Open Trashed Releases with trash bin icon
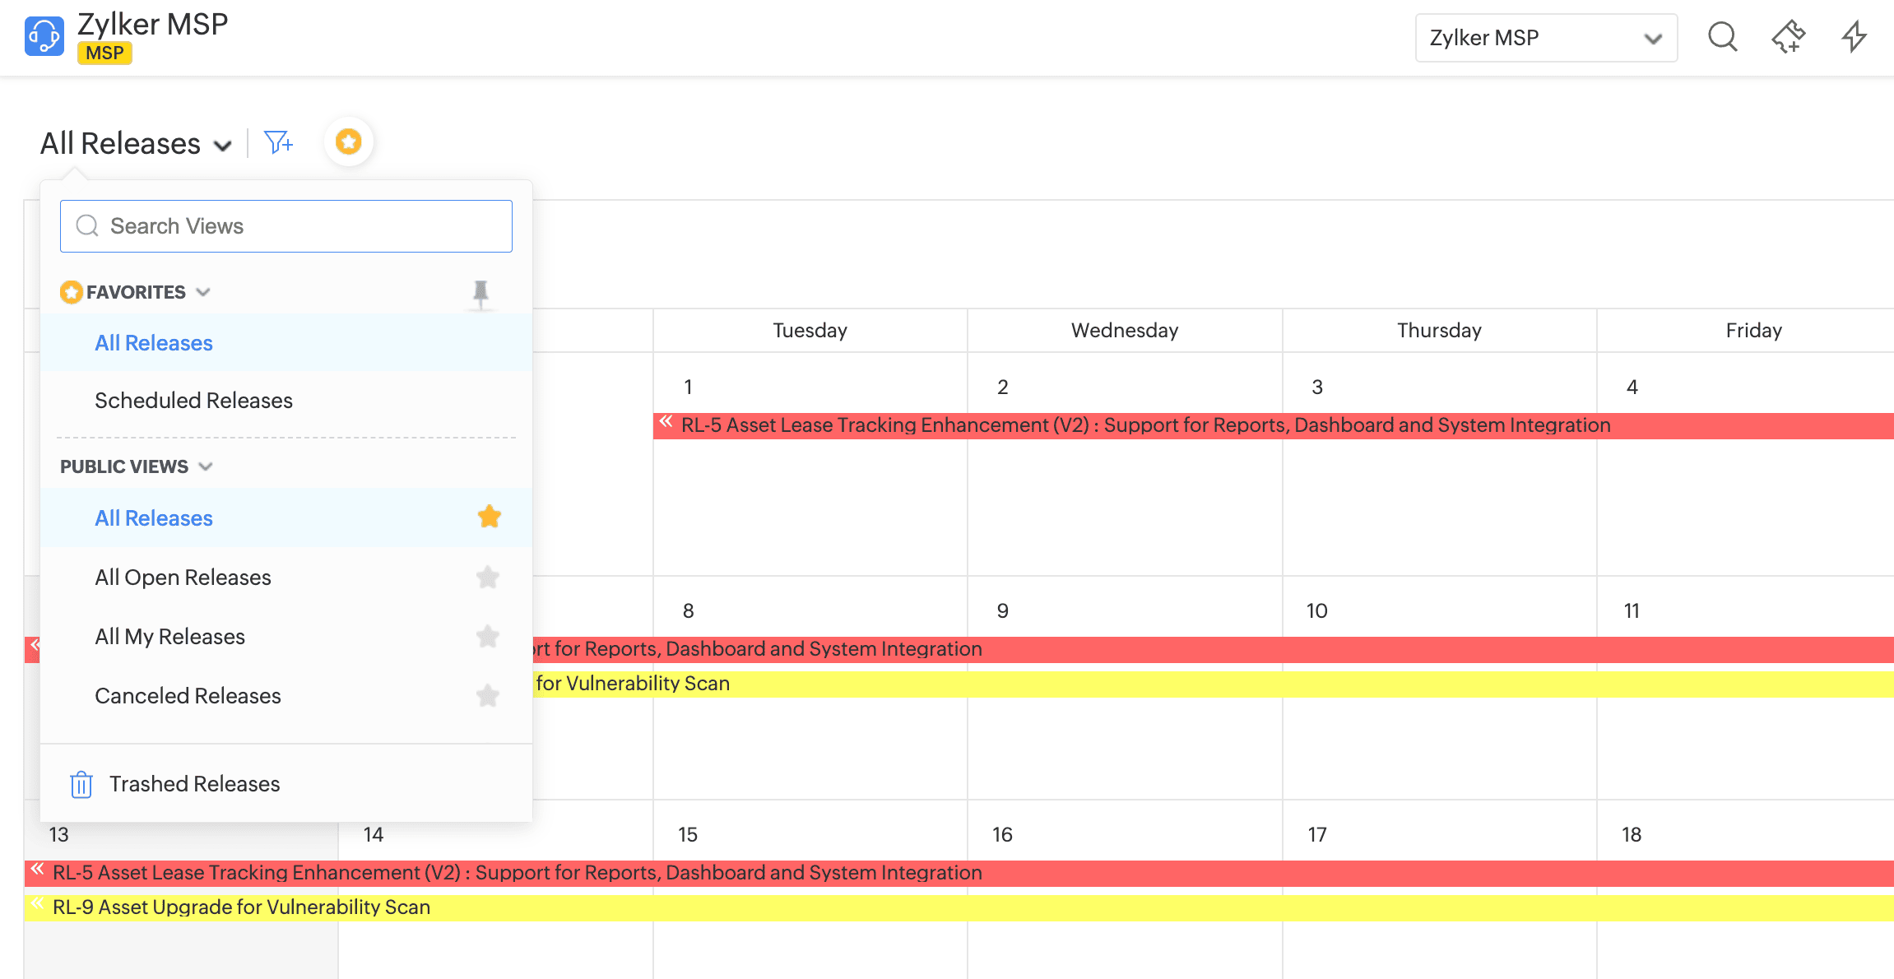The width and height of the screenshot is (1894, 979). [81, 784]
